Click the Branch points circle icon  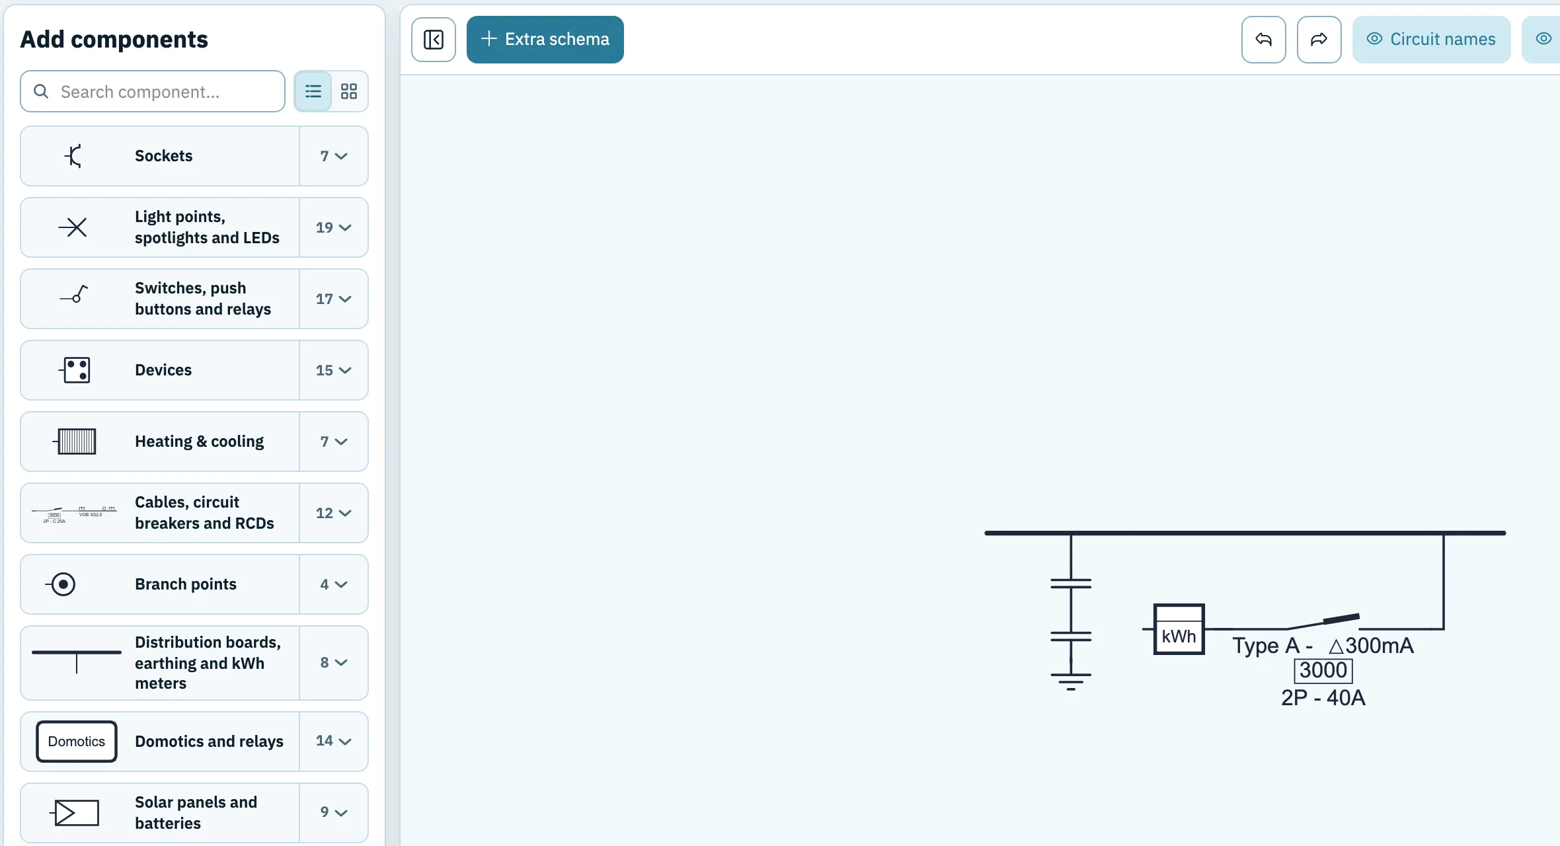[61, 584]
